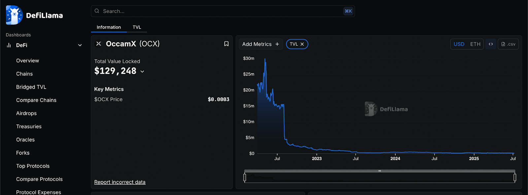The height and width of the screenshot is (195, 528).
Task: Open Bridged TVL page
Action: tap(31, 87)
